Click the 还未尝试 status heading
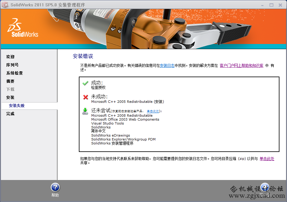The height and width of the screenshot is (202, 287). point(101,110)
